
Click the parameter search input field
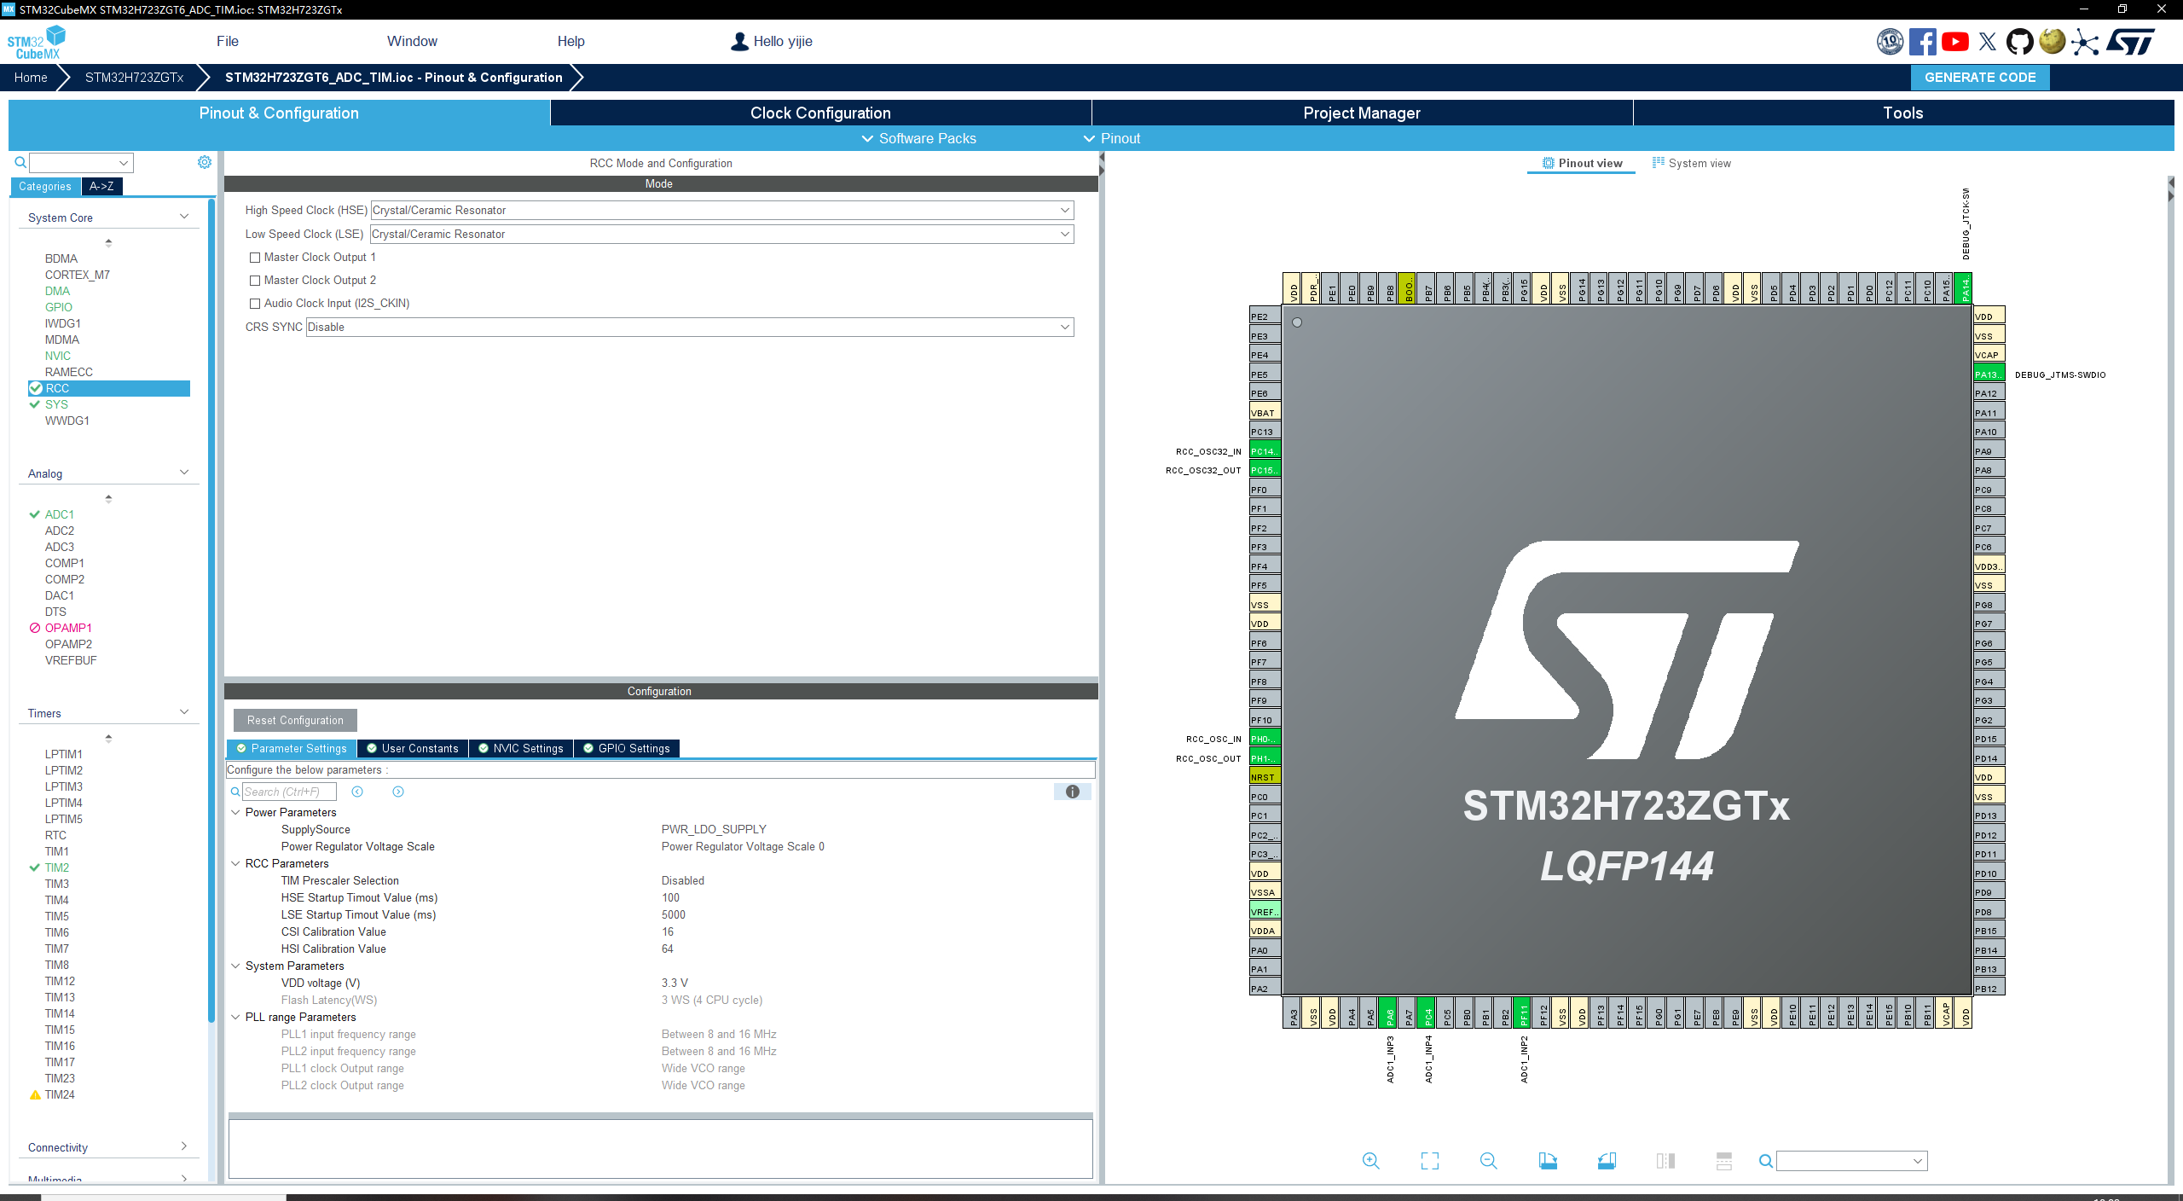point(289,792)
